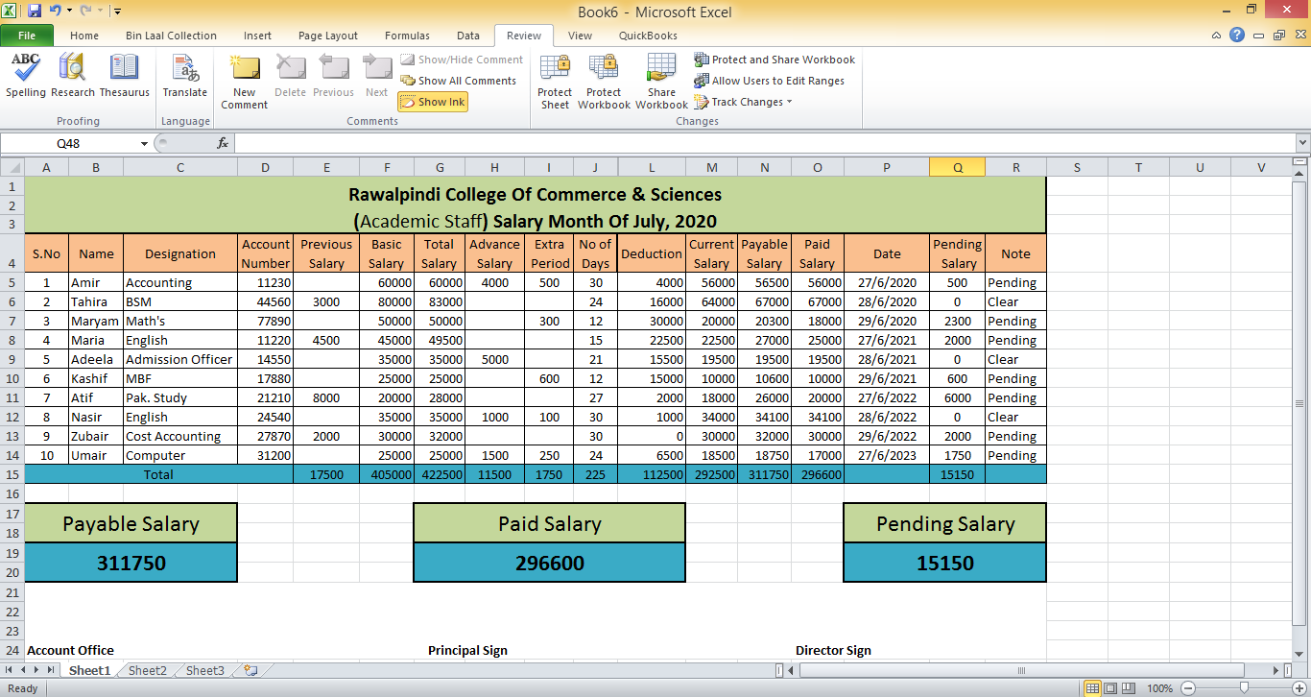Screen dimensions: 1311x697
Task: Toggle Show All Comments
Action: (460, 81)
